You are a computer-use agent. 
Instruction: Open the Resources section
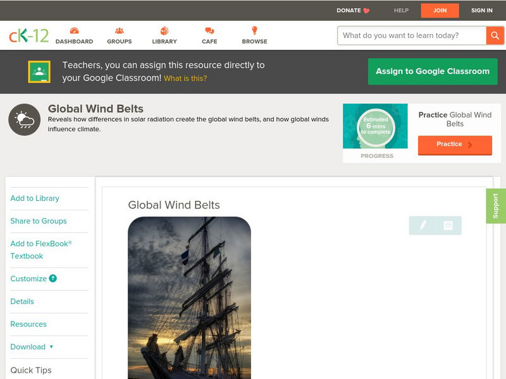pos(28,324)
